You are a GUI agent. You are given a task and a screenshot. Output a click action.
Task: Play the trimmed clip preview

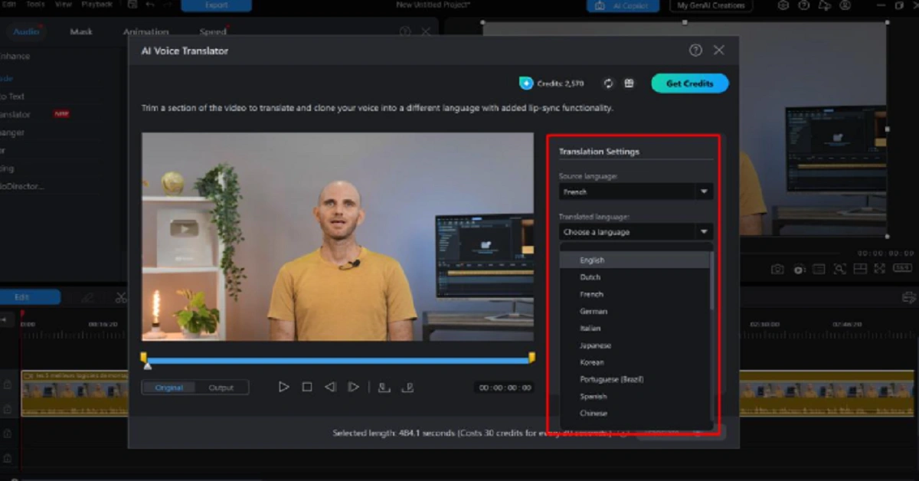click(x=283, y=388)
